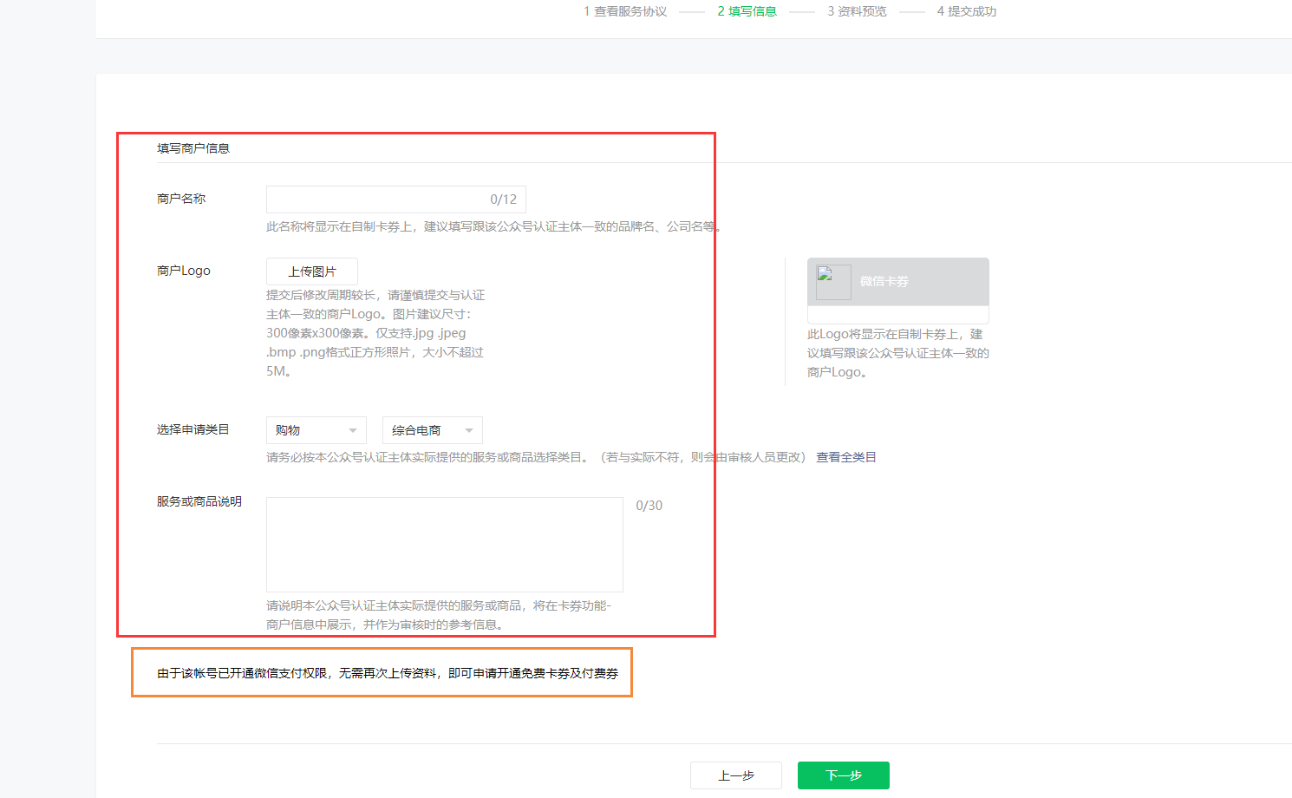Click the broken logo image in card preview
Screen dimensions: 1292x798
832,282
